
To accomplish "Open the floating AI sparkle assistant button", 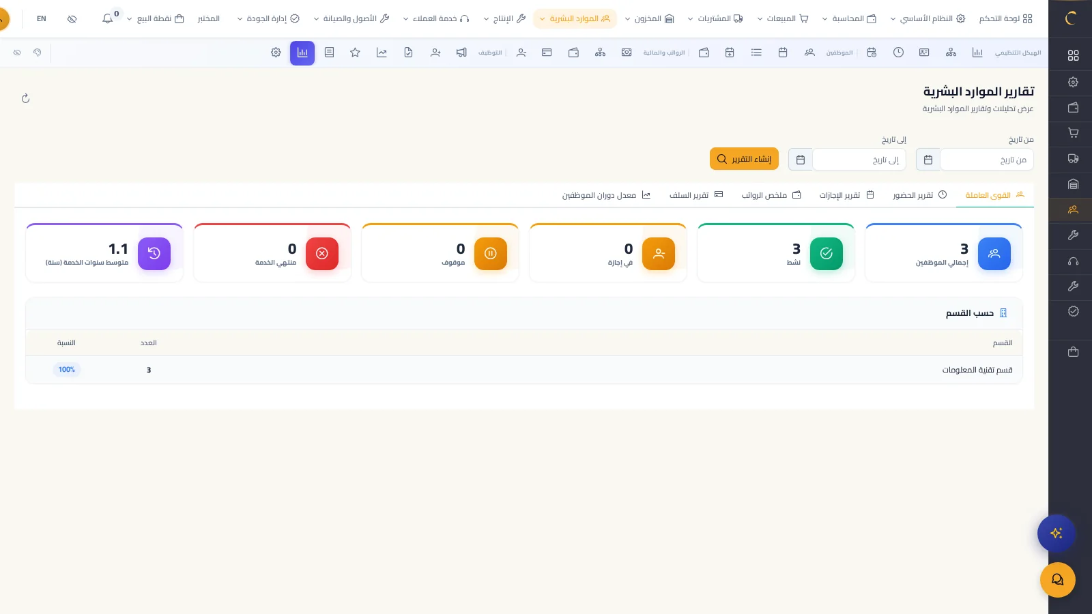I will (x=1057, y=533).
